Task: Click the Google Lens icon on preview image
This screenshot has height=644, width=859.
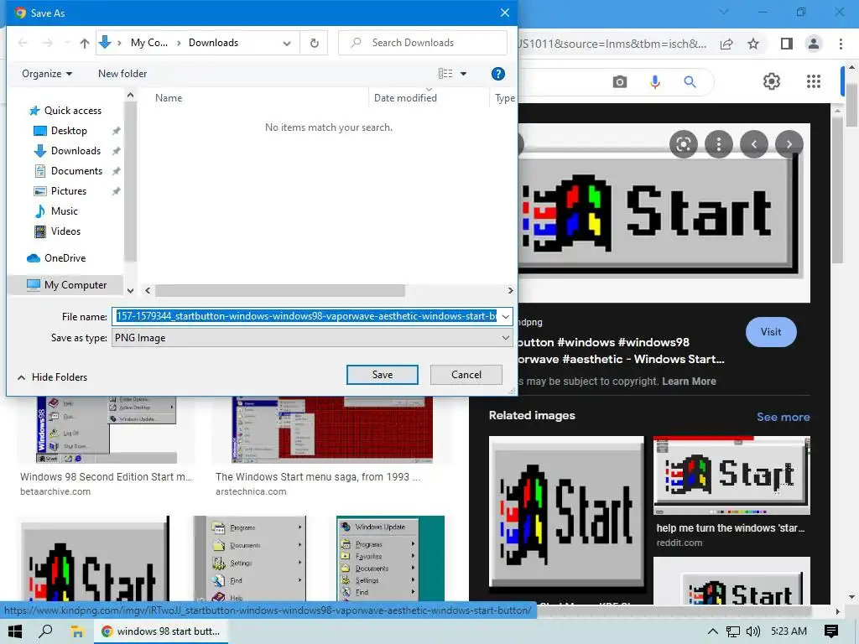Action: click(683, 144)
